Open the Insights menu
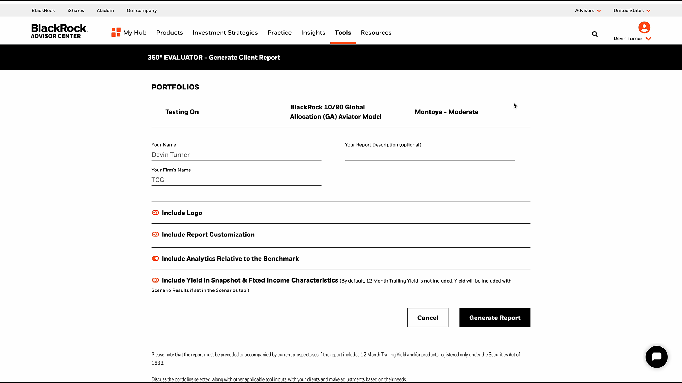This screenshot has width=682, height=383. [313, 32]
